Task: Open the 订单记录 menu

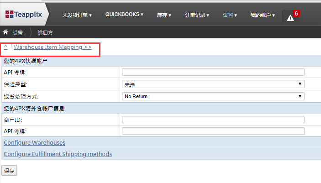Action: pyautogui.click(x=197, y=15)
